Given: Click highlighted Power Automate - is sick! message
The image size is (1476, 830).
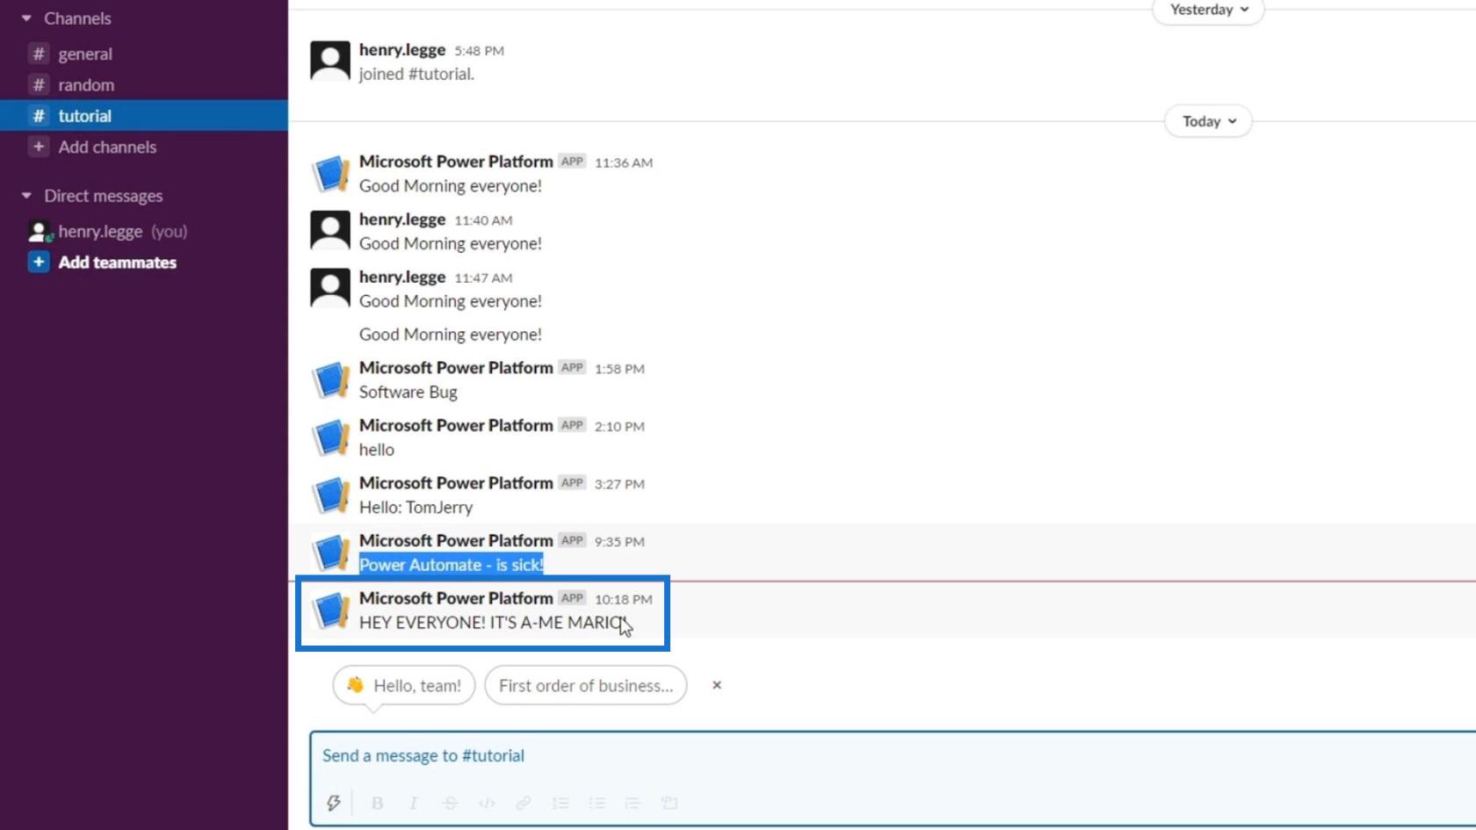Looking at the screenshot, I should (452, 565).
